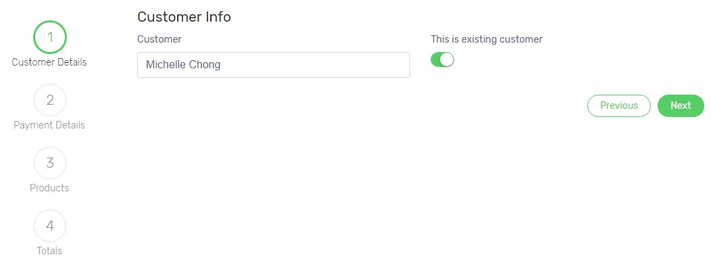The image size is (711, 263).
Task: Click the number 1 inside green circle
Action: [50, 37]
